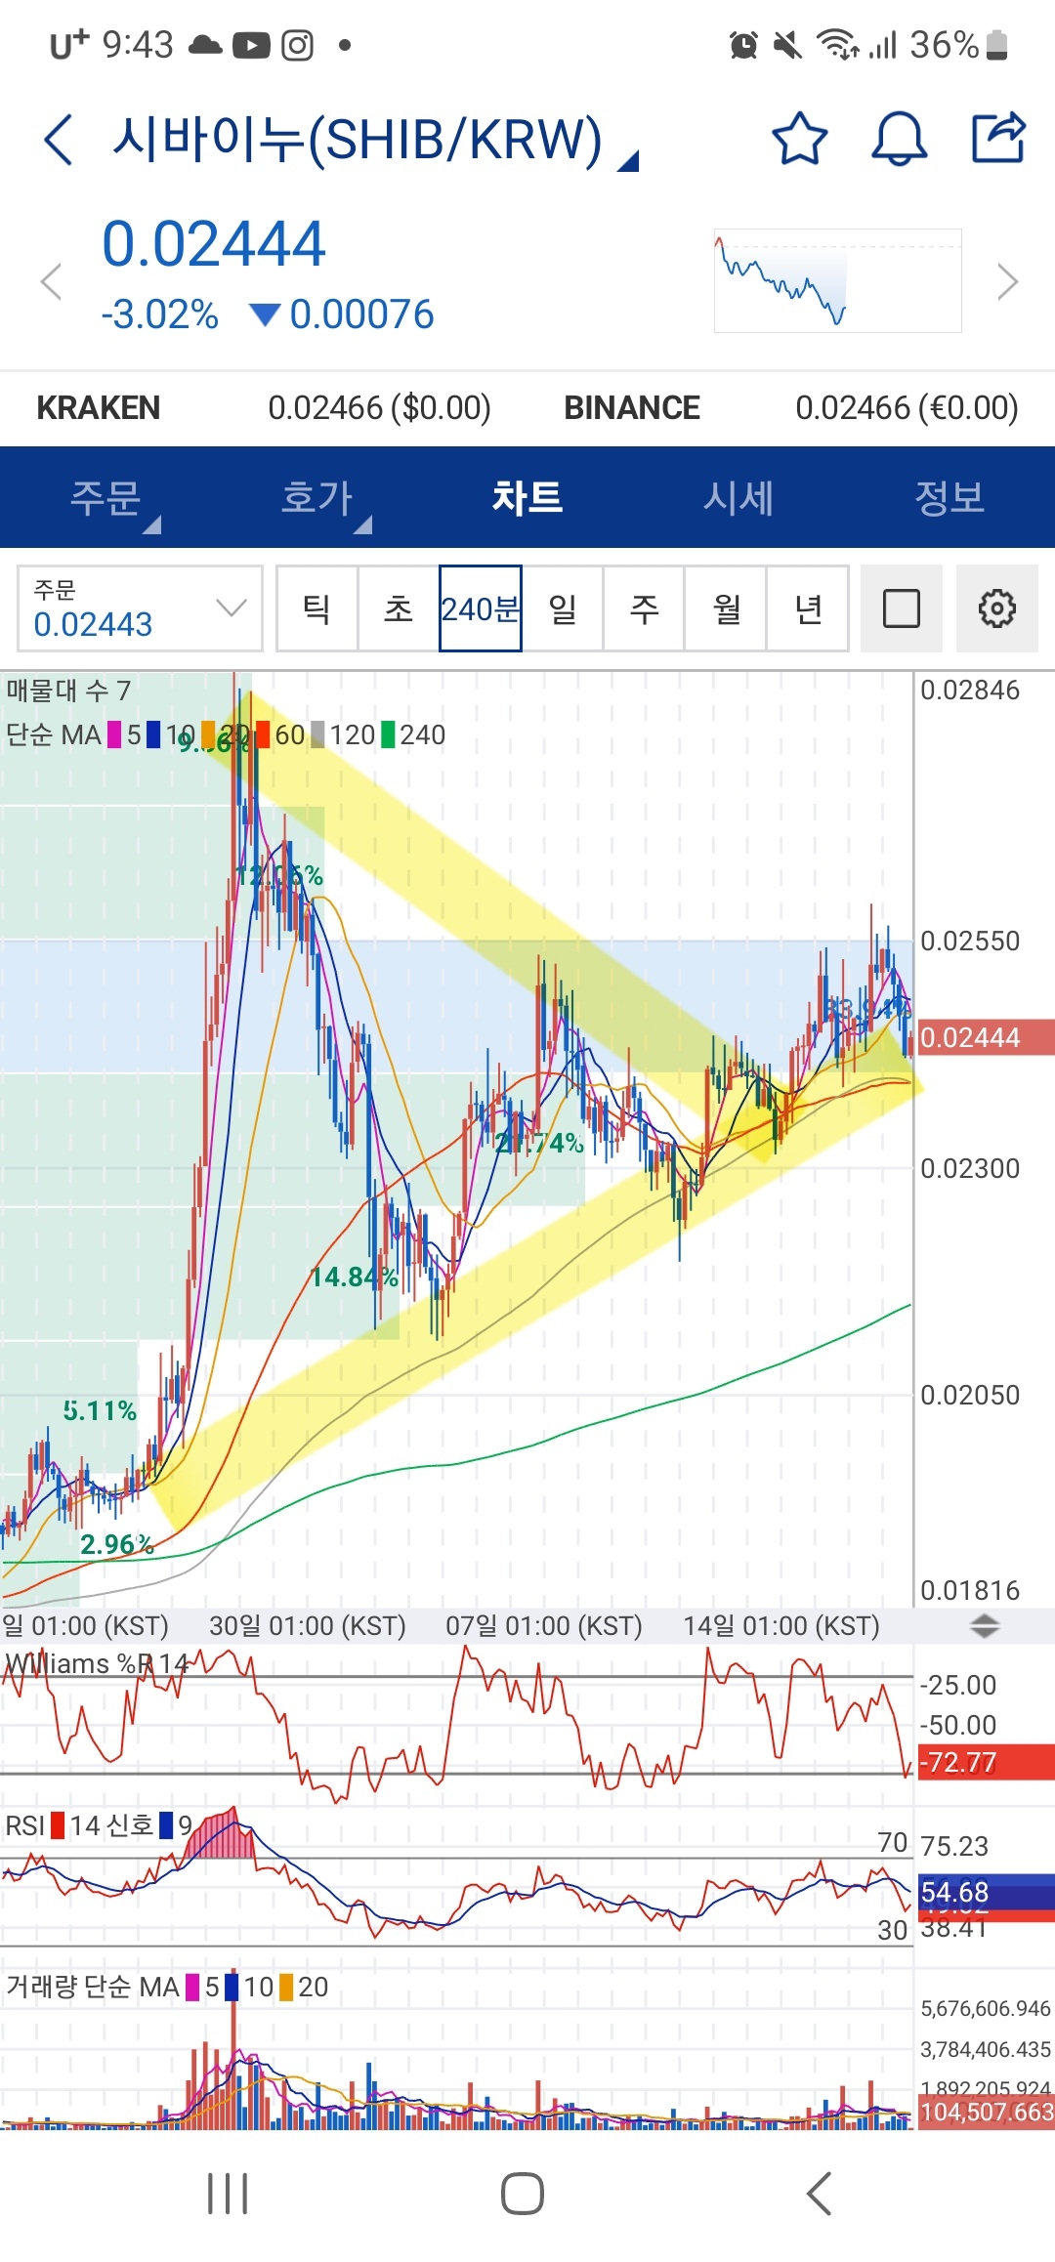The height and width of the screenshot is (2262, 1055).
Task: Expand the coin pair selector triangle
Action: (x=628, y=161)
